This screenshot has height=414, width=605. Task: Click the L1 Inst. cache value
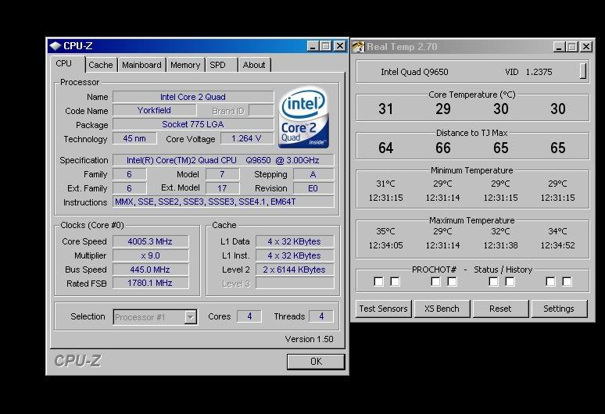[295, 255]
